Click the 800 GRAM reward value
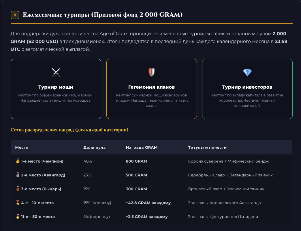This screenshot has height=231, width=301. (x=137, y=161)
